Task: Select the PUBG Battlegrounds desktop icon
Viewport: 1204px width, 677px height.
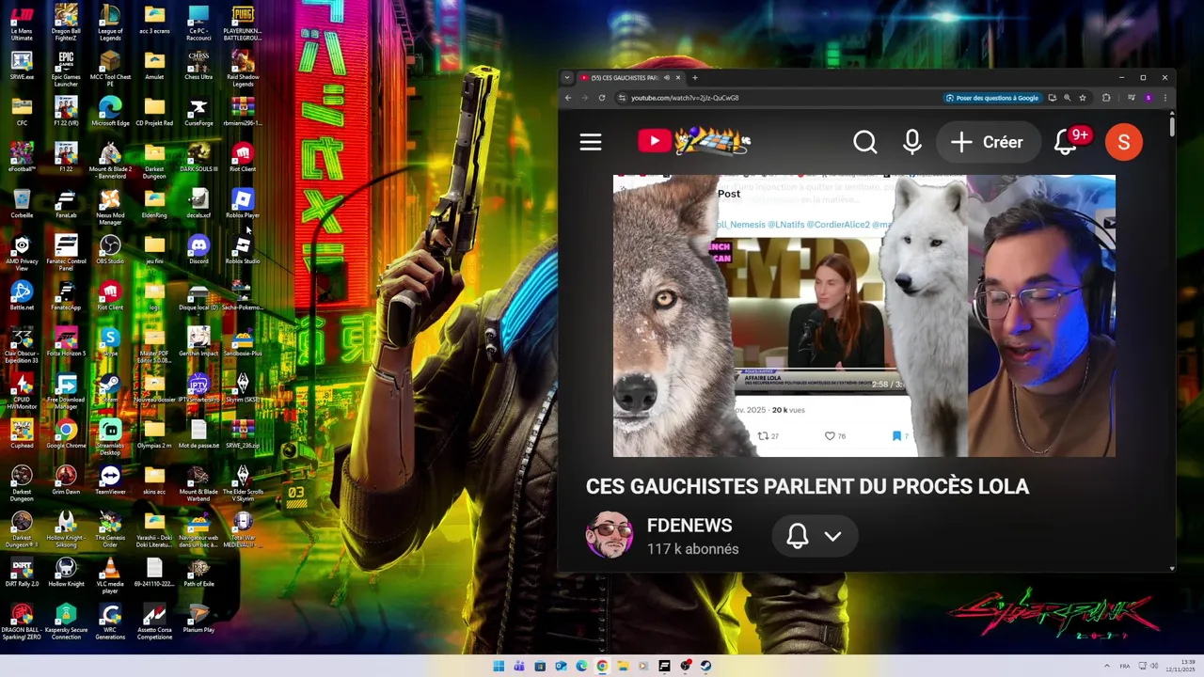Action: coord(243,24)
